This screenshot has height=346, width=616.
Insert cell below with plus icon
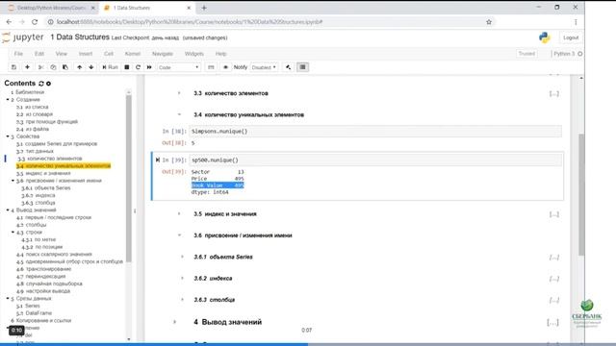pos(27,67)
